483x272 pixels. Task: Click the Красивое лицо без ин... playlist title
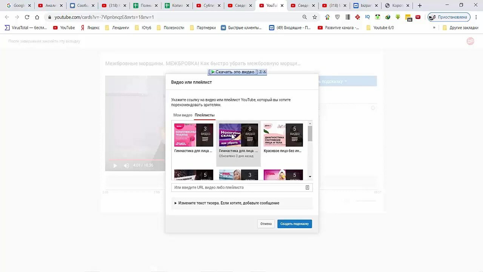(283, 151)
